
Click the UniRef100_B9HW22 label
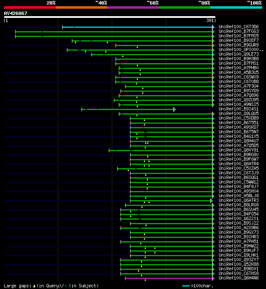click(x=239, y=246)
